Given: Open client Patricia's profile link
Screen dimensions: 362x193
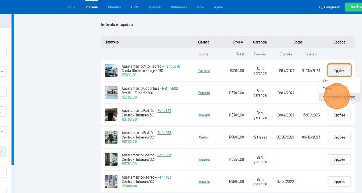Looking at the screenshot, I should (x=204, y=93).
